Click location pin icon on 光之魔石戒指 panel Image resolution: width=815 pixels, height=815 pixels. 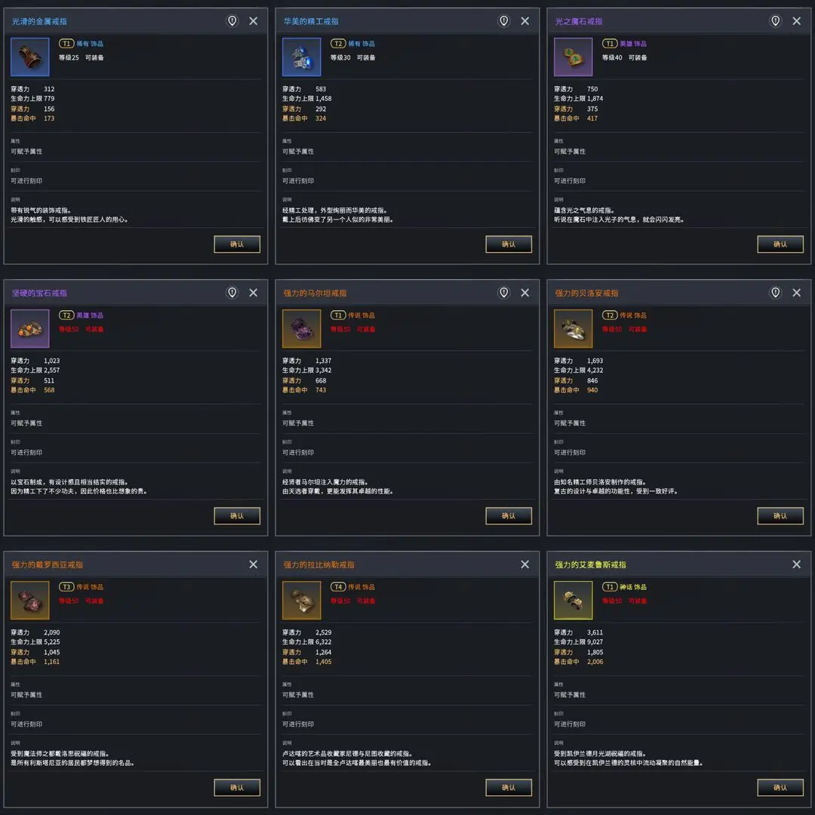(x=776, y=21)
